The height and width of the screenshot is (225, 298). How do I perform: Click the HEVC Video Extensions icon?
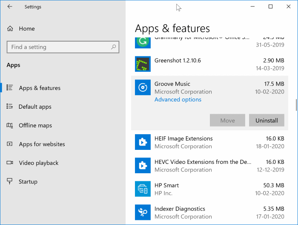[143, 165]
